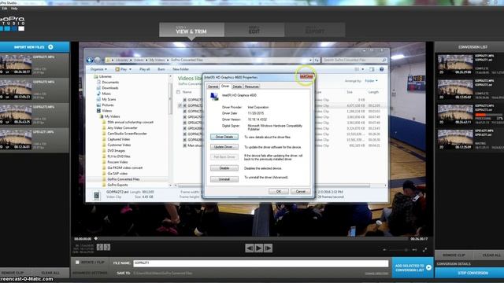Click the preview timeline playhead marker
Viewport: 504px width, 283px height.
(96, 238)
